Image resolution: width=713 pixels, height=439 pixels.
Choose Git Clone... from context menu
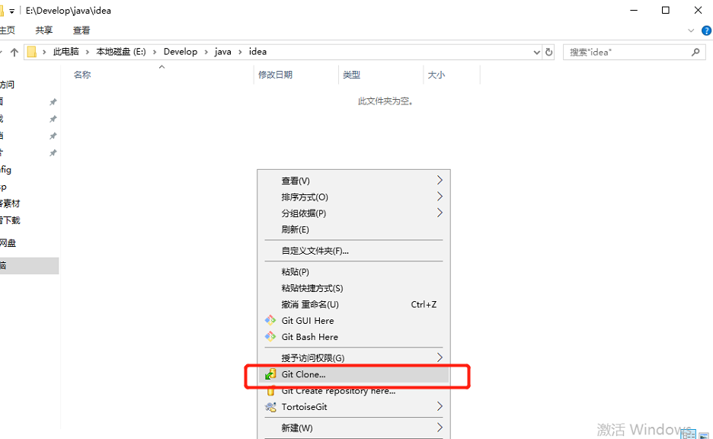[353, 374]
